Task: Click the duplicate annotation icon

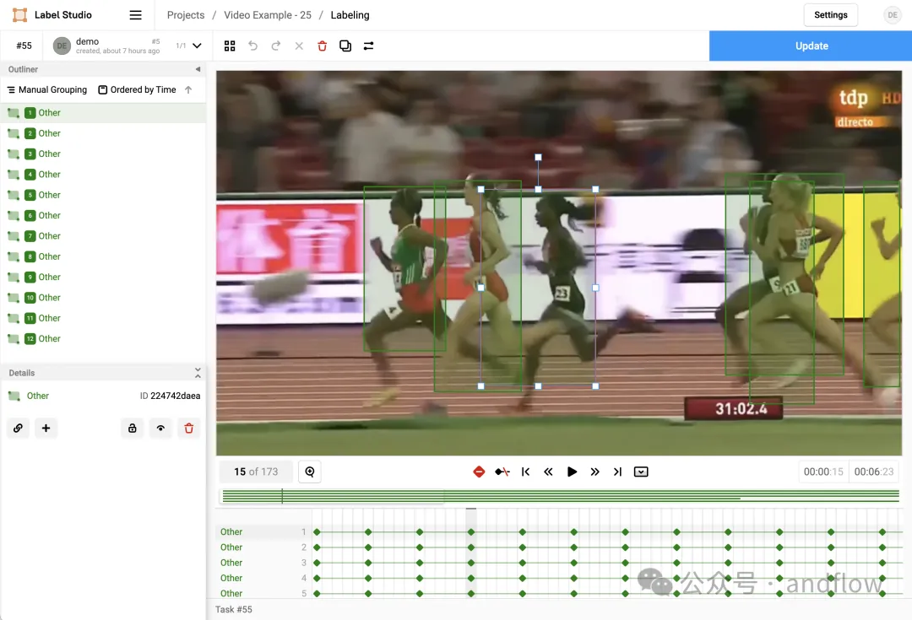Action: click(x=345, y=46)
